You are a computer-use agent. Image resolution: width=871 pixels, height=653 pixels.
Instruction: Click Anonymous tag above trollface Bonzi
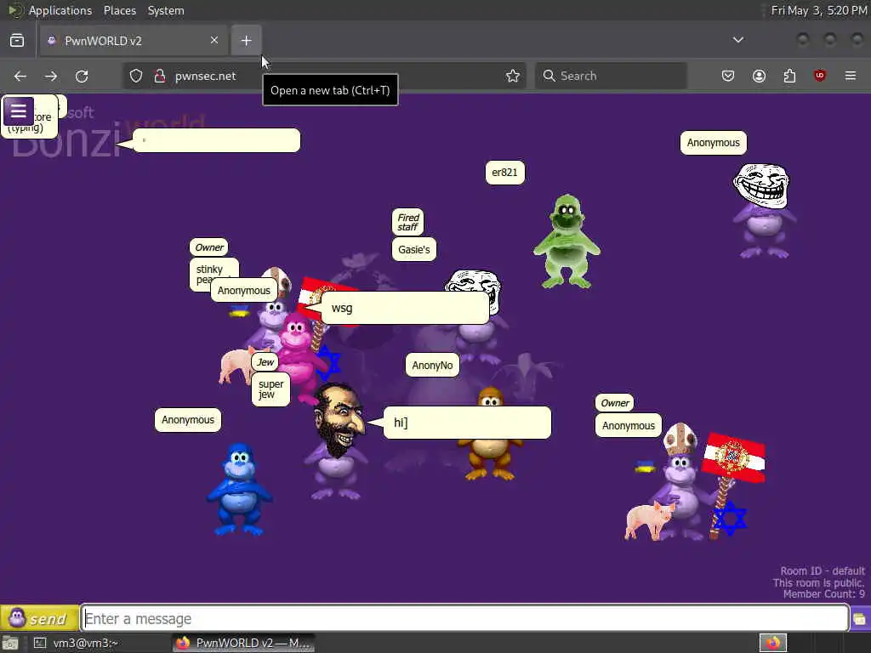coord(714,143)
